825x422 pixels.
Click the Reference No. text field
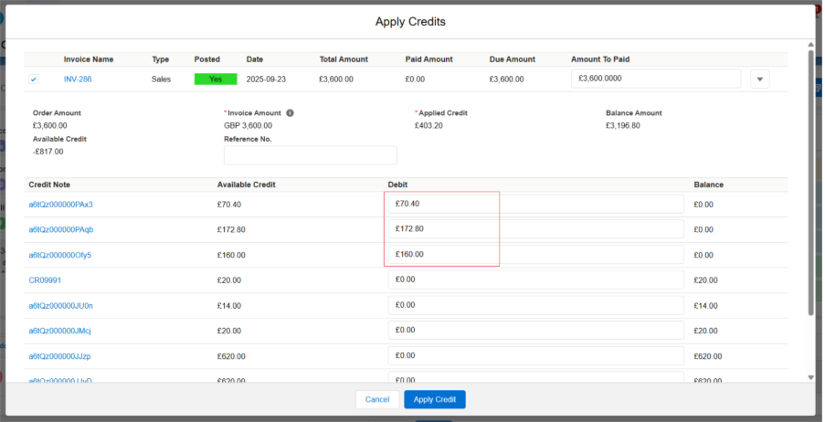pyautogui.click(x=310, y=155)
